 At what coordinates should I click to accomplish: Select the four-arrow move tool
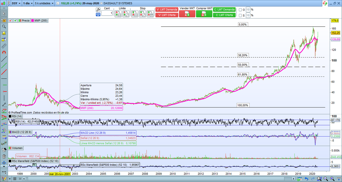pyautogui.click(x=4, y=163)
